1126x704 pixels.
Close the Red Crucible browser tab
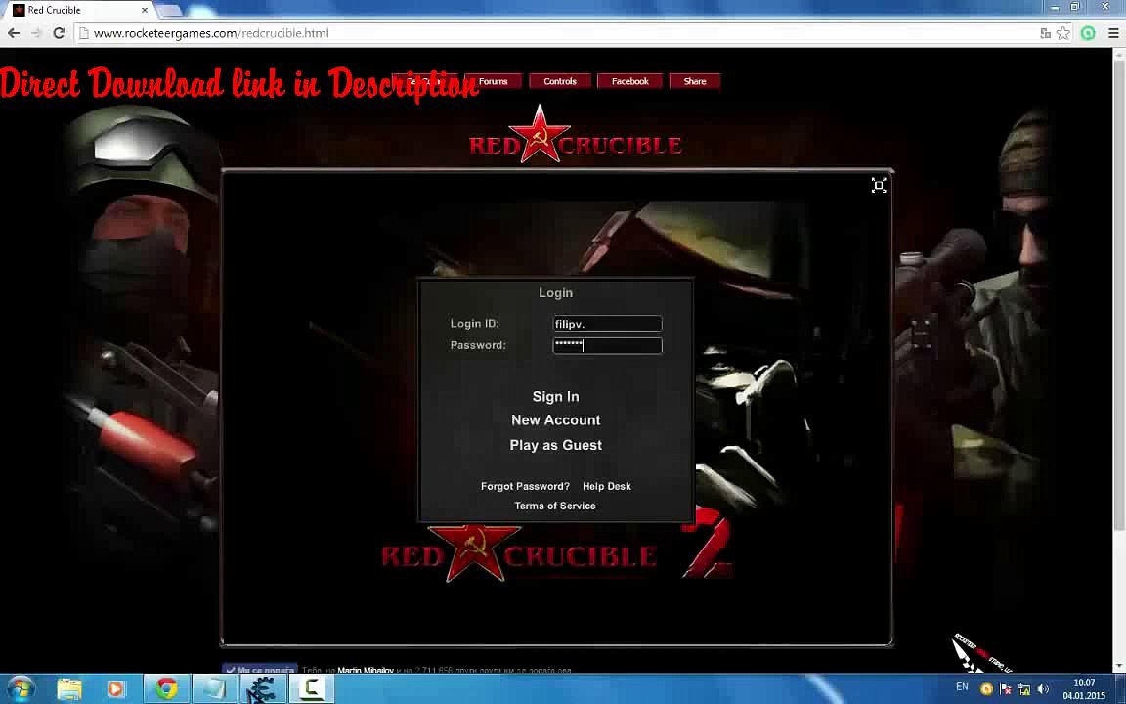pos(145,10)
